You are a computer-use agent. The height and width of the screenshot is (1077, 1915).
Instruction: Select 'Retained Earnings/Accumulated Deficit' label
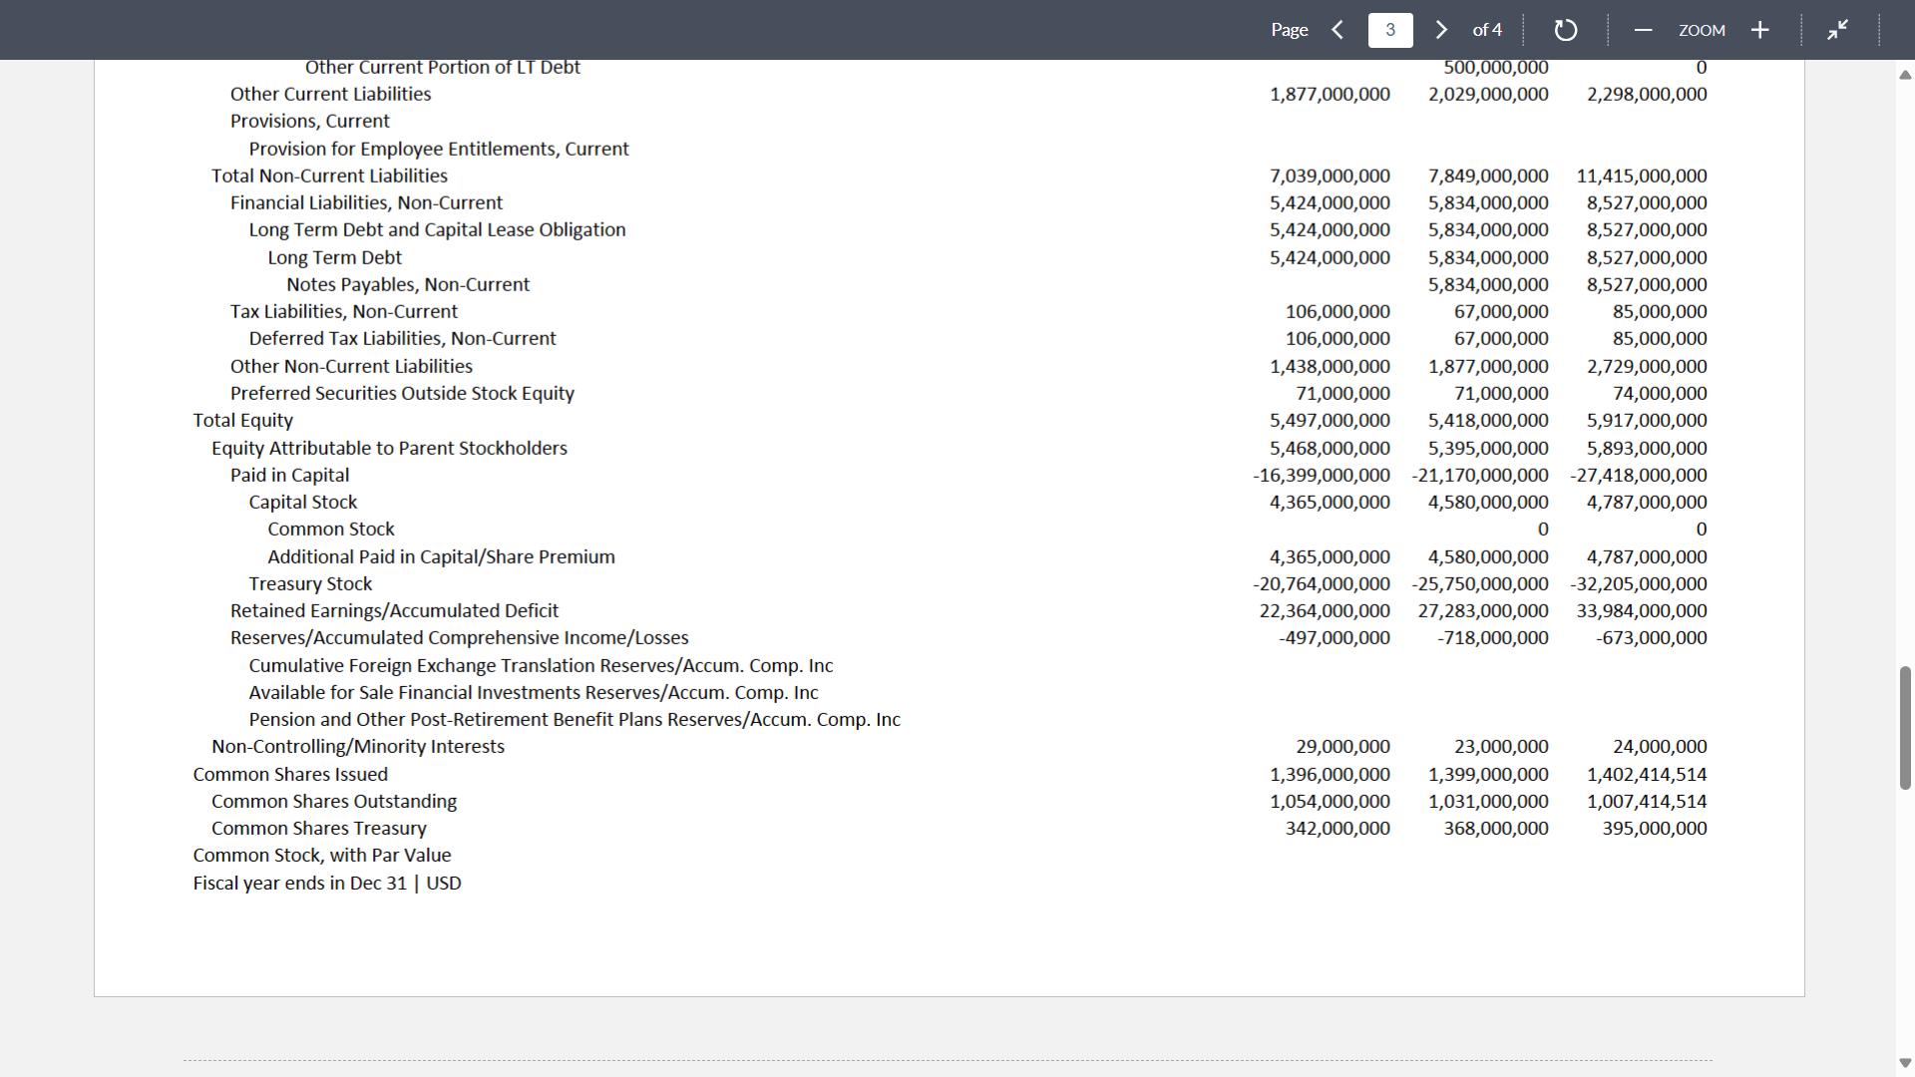(394, 610)
